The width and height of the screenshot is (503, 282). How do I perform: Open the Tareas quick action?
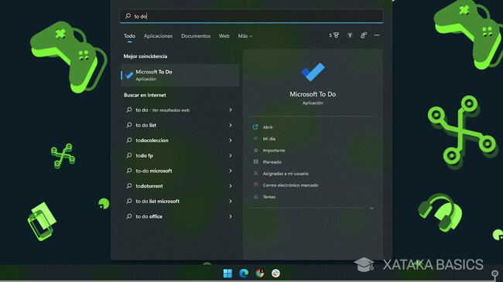click(x=269, y=197)
